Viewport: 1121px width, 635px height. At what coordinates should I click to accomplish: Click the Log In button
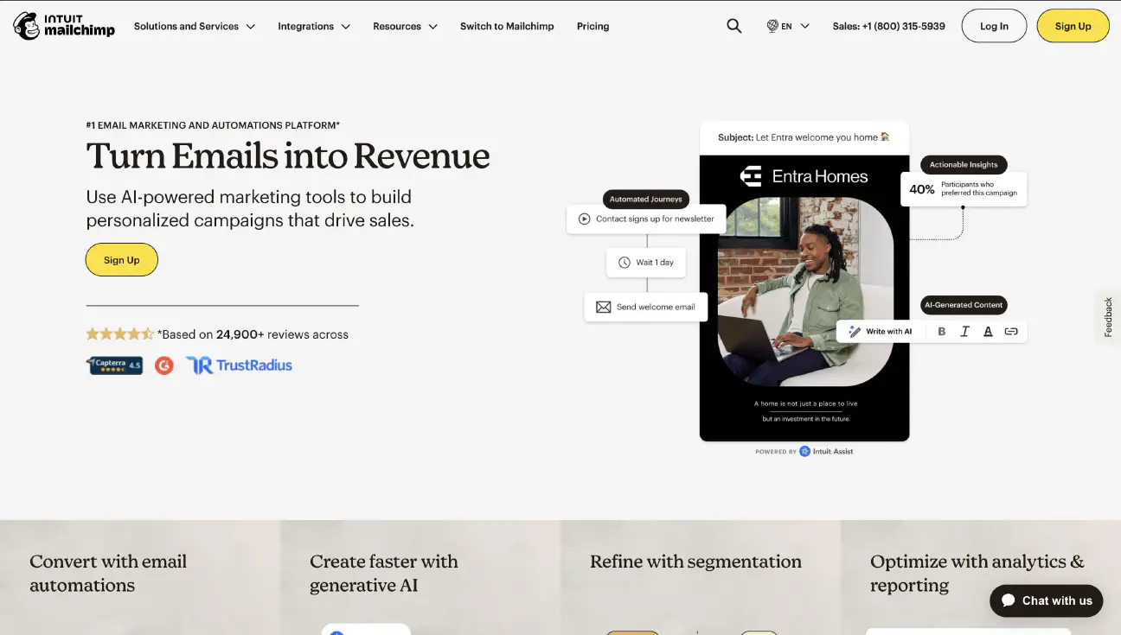click(x=994, y=26)
